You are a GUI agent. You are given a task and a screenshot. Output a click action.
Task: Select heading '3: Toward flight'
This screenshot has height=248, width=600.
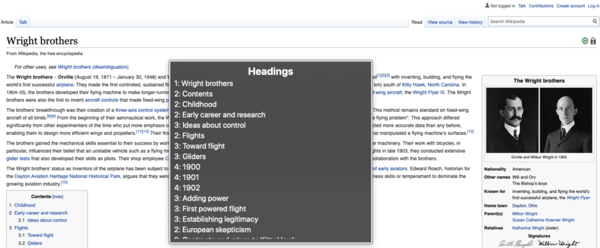click(199, 146)
